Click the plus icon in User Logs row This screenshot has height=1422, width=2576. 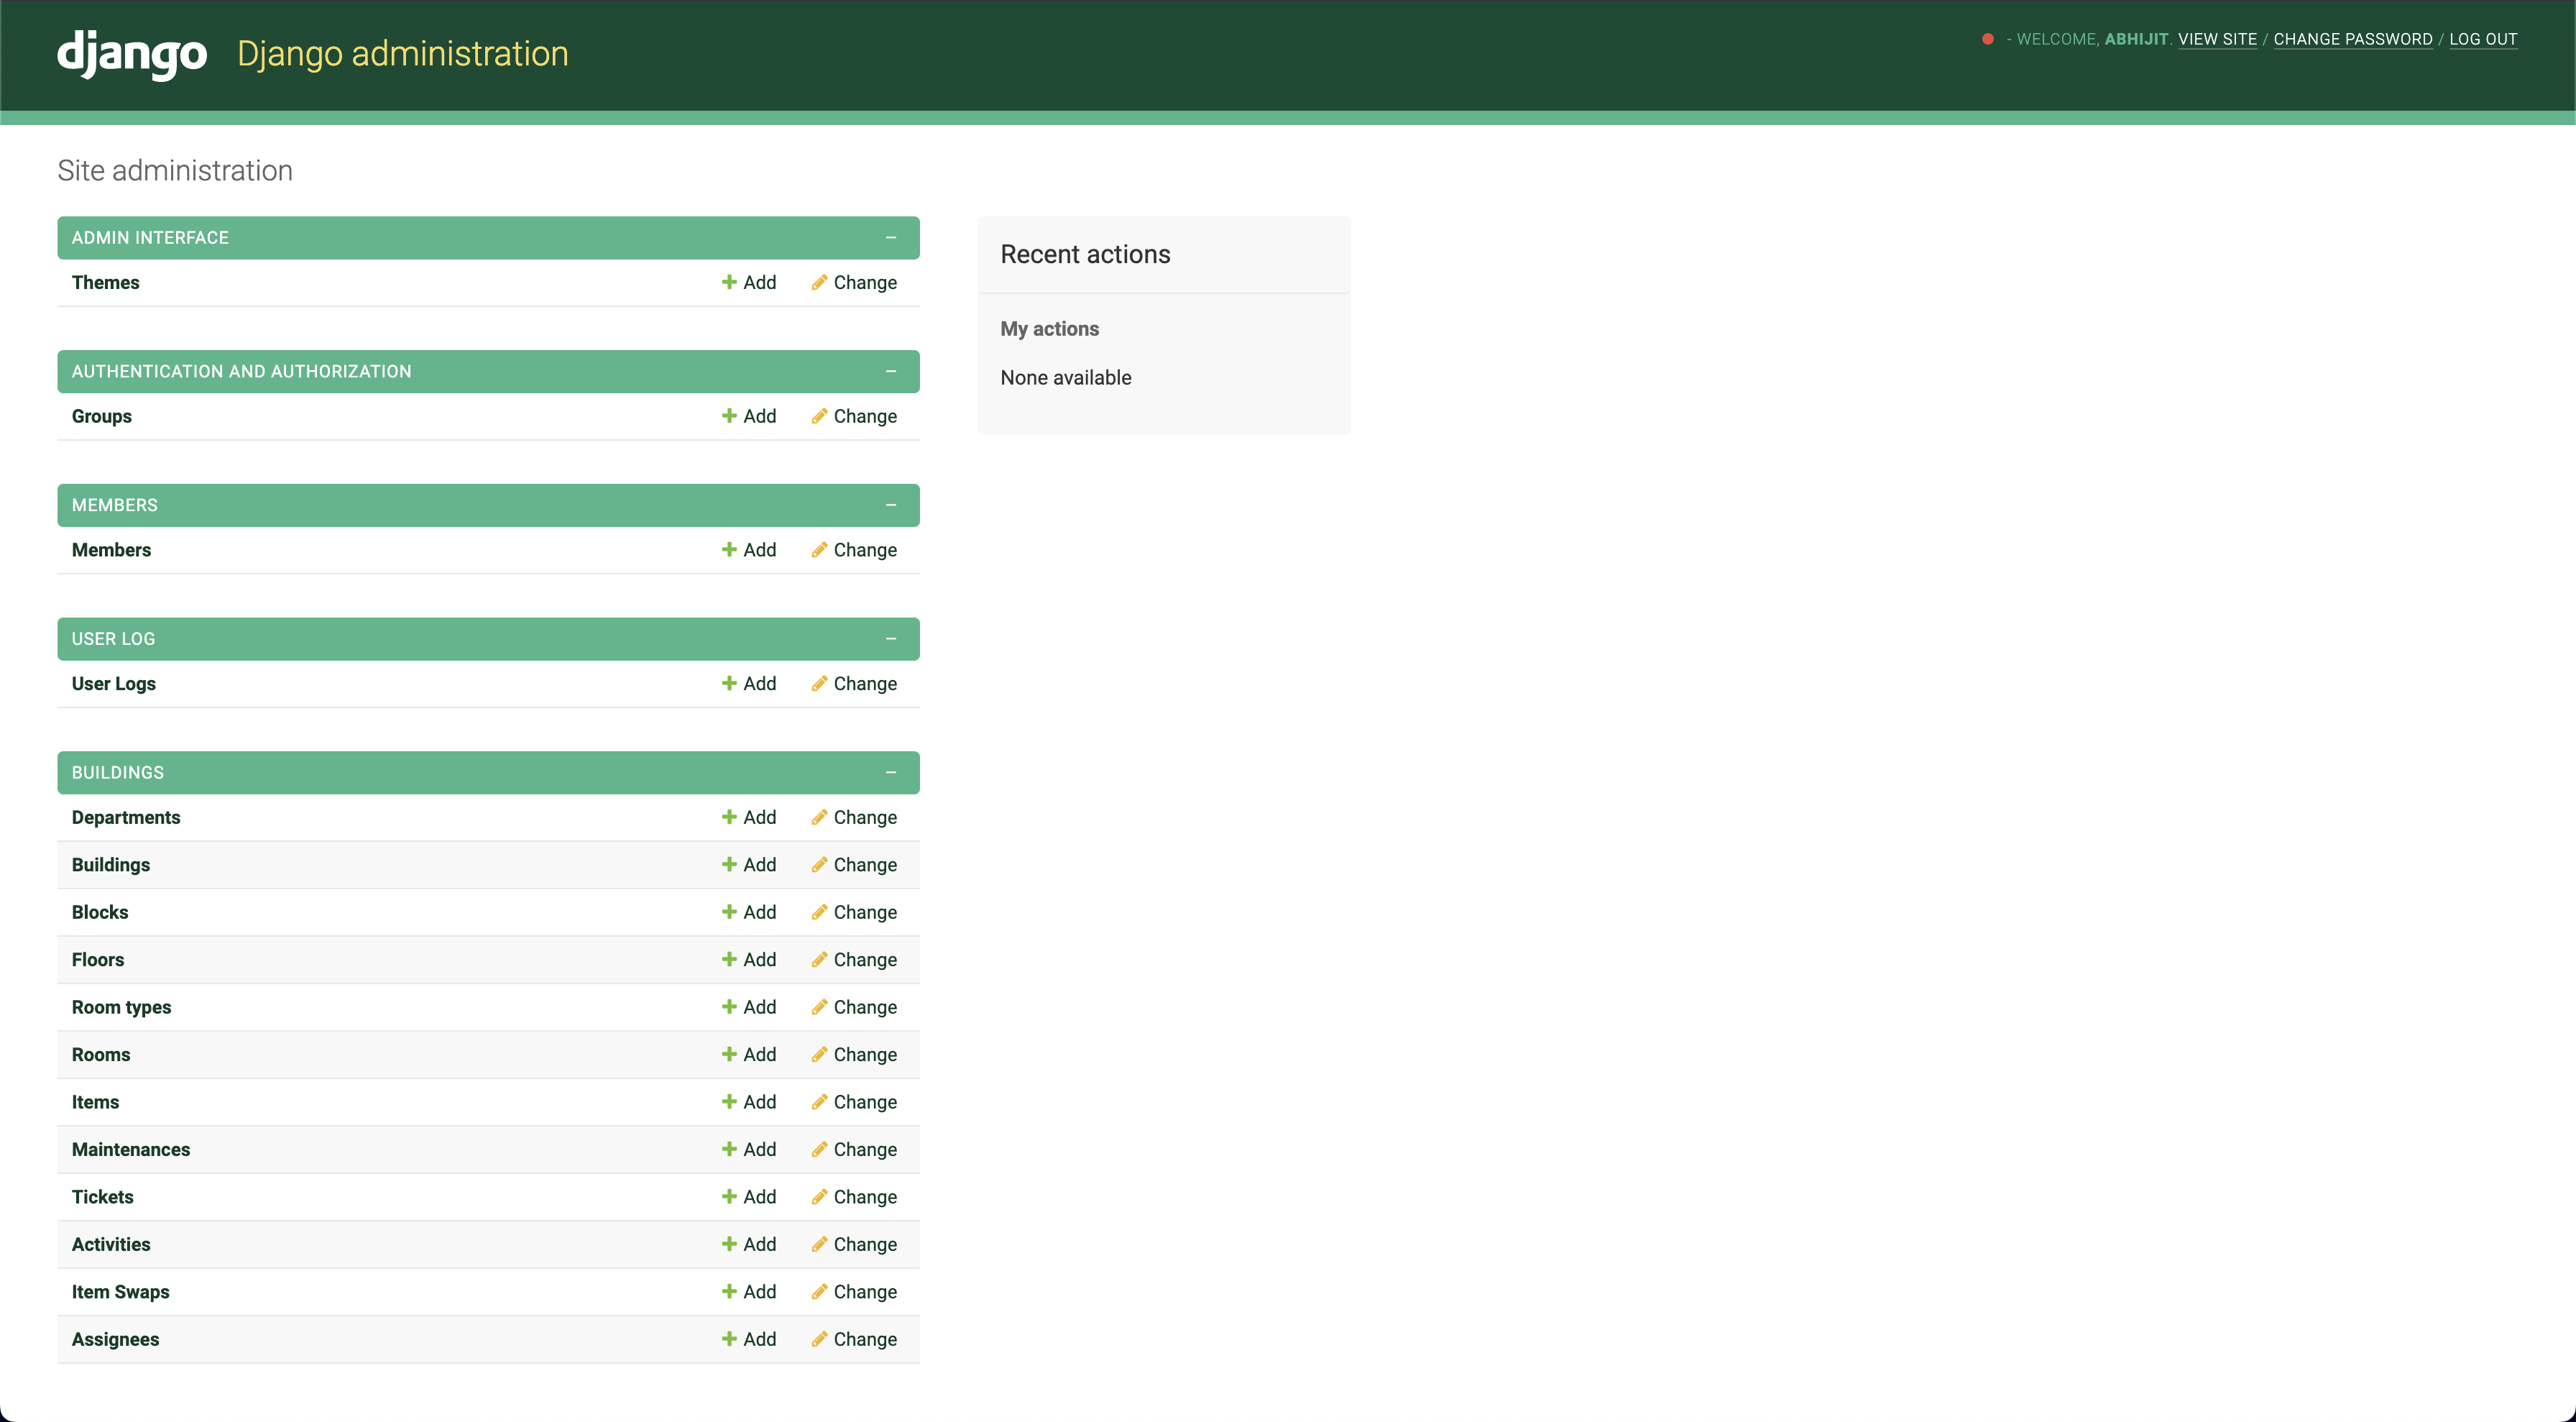pyautogui.click(x=729, y=683)
